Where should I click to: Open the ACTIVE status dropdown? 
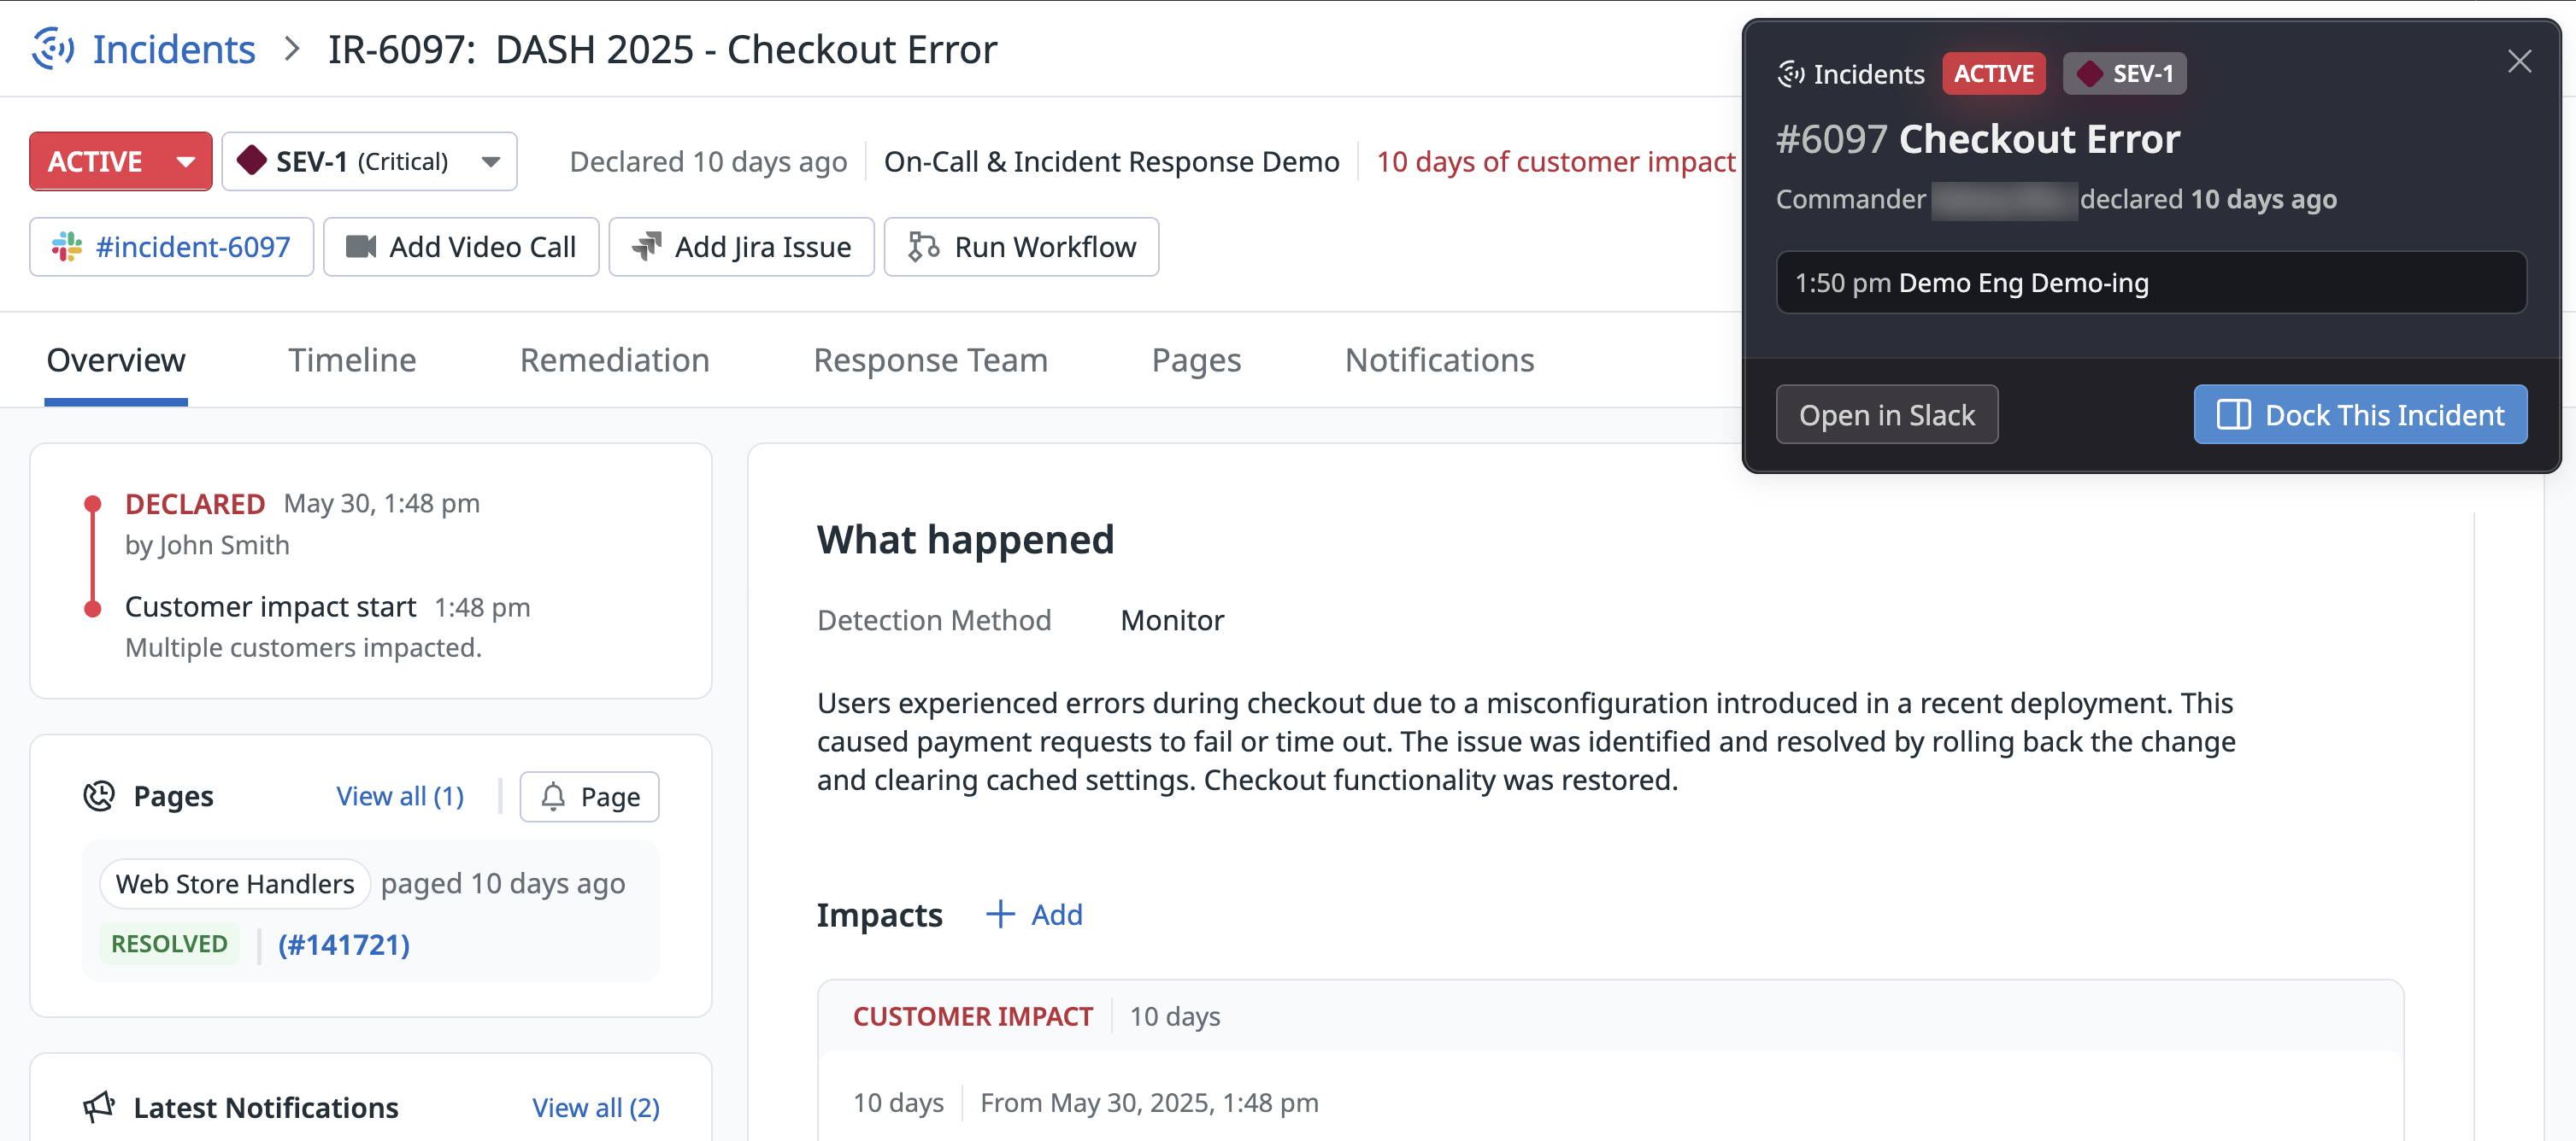[x=121, y=161]
